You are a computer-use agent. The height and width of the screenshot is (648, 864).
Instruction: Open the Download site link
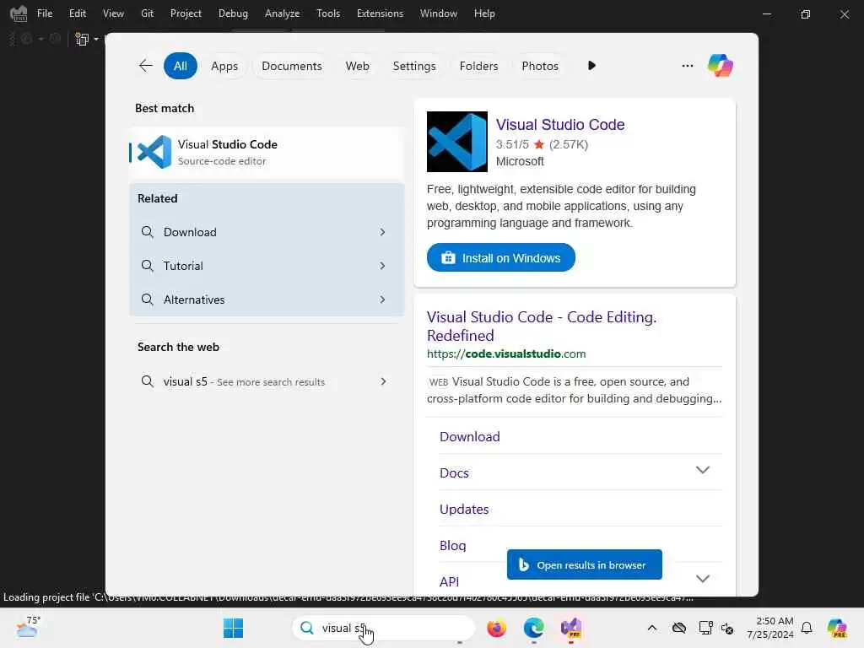point(469,436)
